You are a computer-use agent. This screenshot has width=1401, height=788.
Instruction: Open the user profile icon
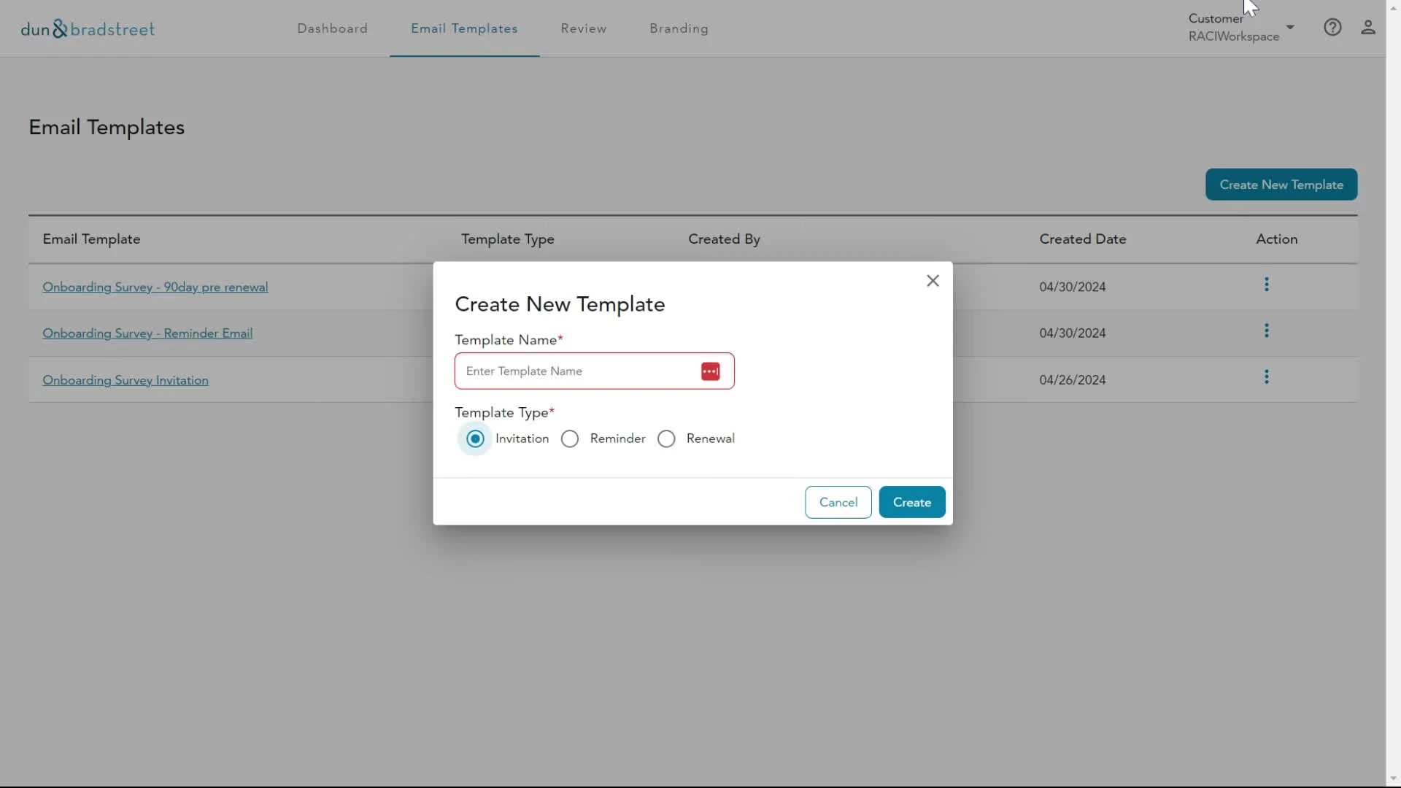coord(1368,28)
